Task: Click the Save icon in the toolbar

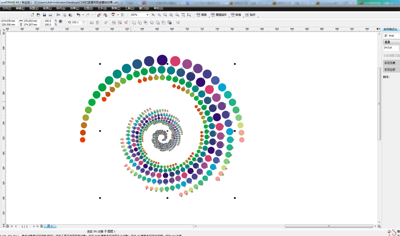Action: click(44, 15)
